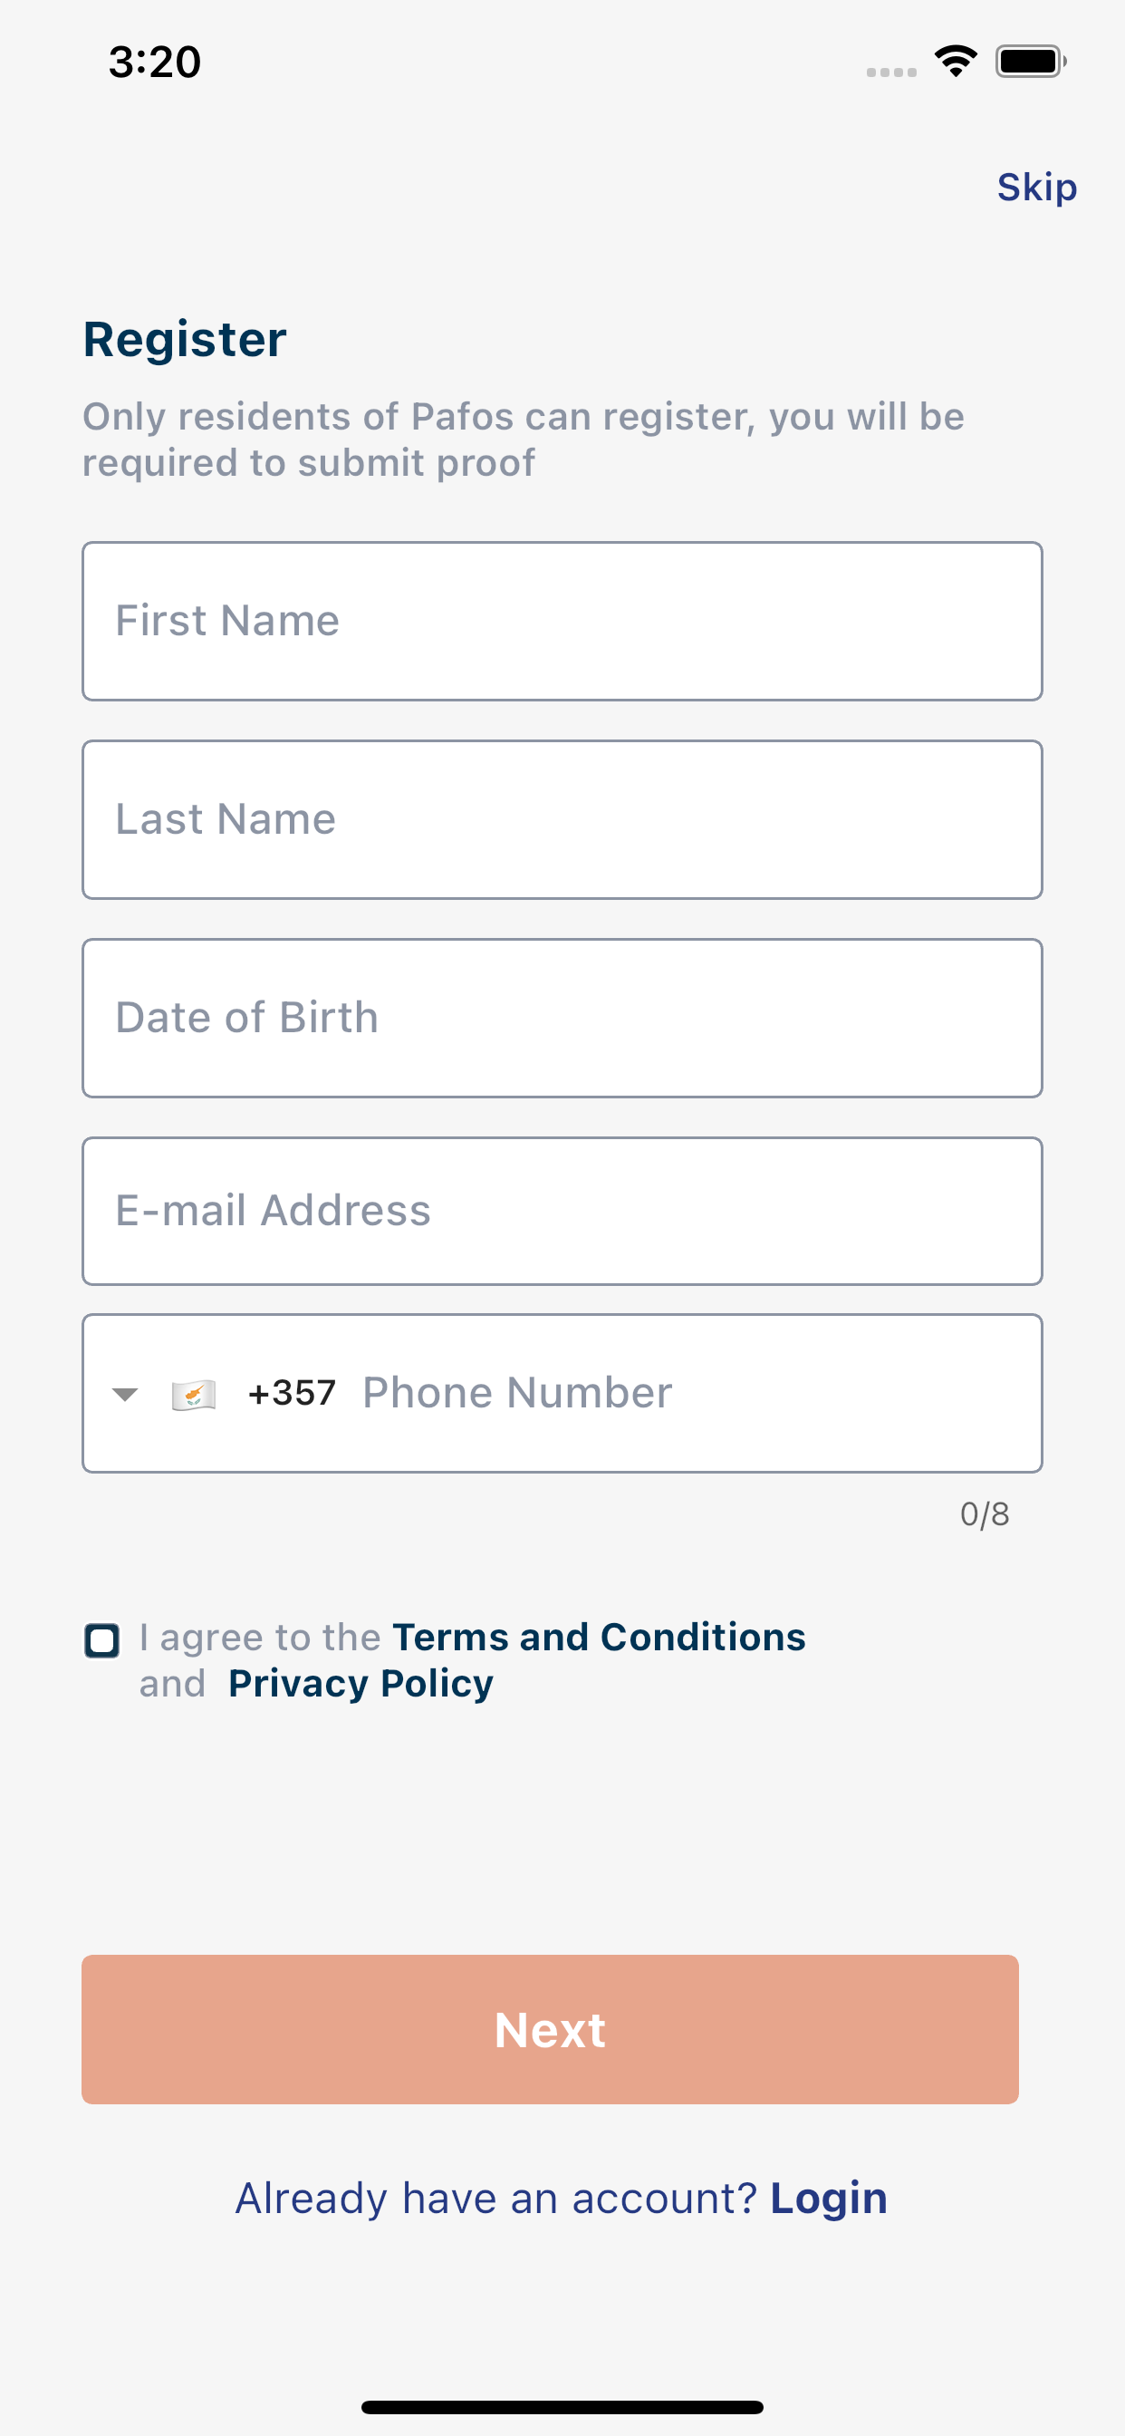The image size is (1125, 2436).
Task: Tap the 0/8 character counter
Action: [984, 1514]
